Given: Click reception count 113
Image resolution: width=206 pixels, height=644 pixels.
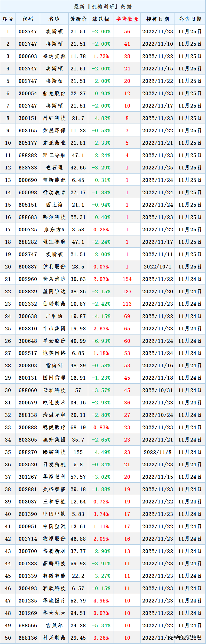Looking at the screenshot, I should 127,304.
